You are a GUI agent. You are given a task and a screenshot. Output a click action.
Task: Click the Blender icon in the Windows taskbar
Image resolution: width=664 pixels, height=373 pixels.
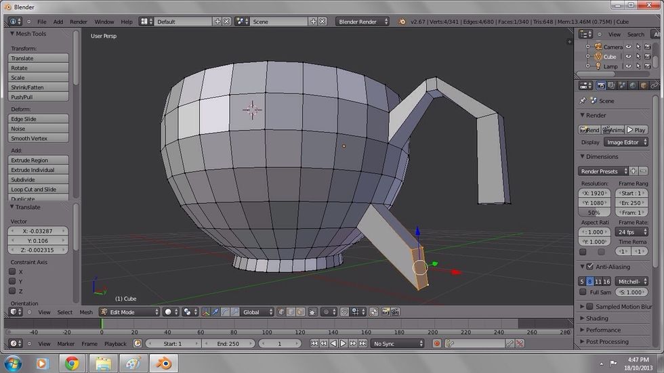pos(163,364)
